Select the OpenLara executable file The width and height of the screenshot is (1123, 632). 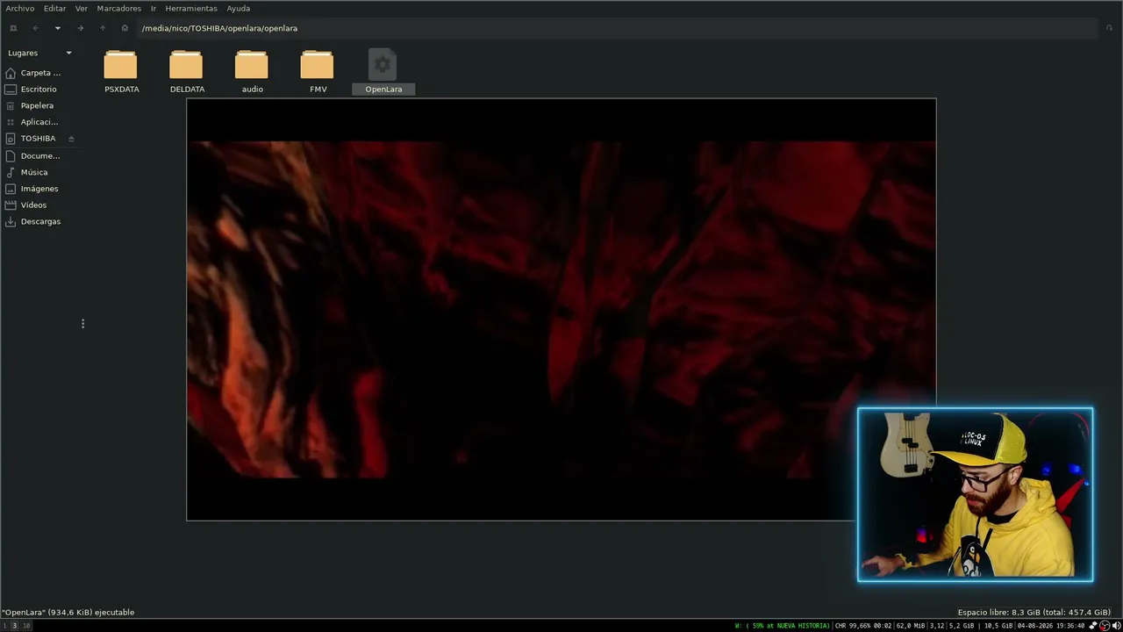383,72
